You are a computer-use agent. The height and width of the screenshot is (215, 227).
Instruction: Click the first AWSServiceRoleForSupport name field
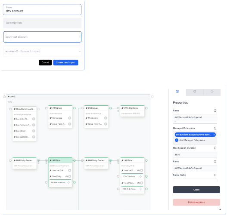(195, 117)
